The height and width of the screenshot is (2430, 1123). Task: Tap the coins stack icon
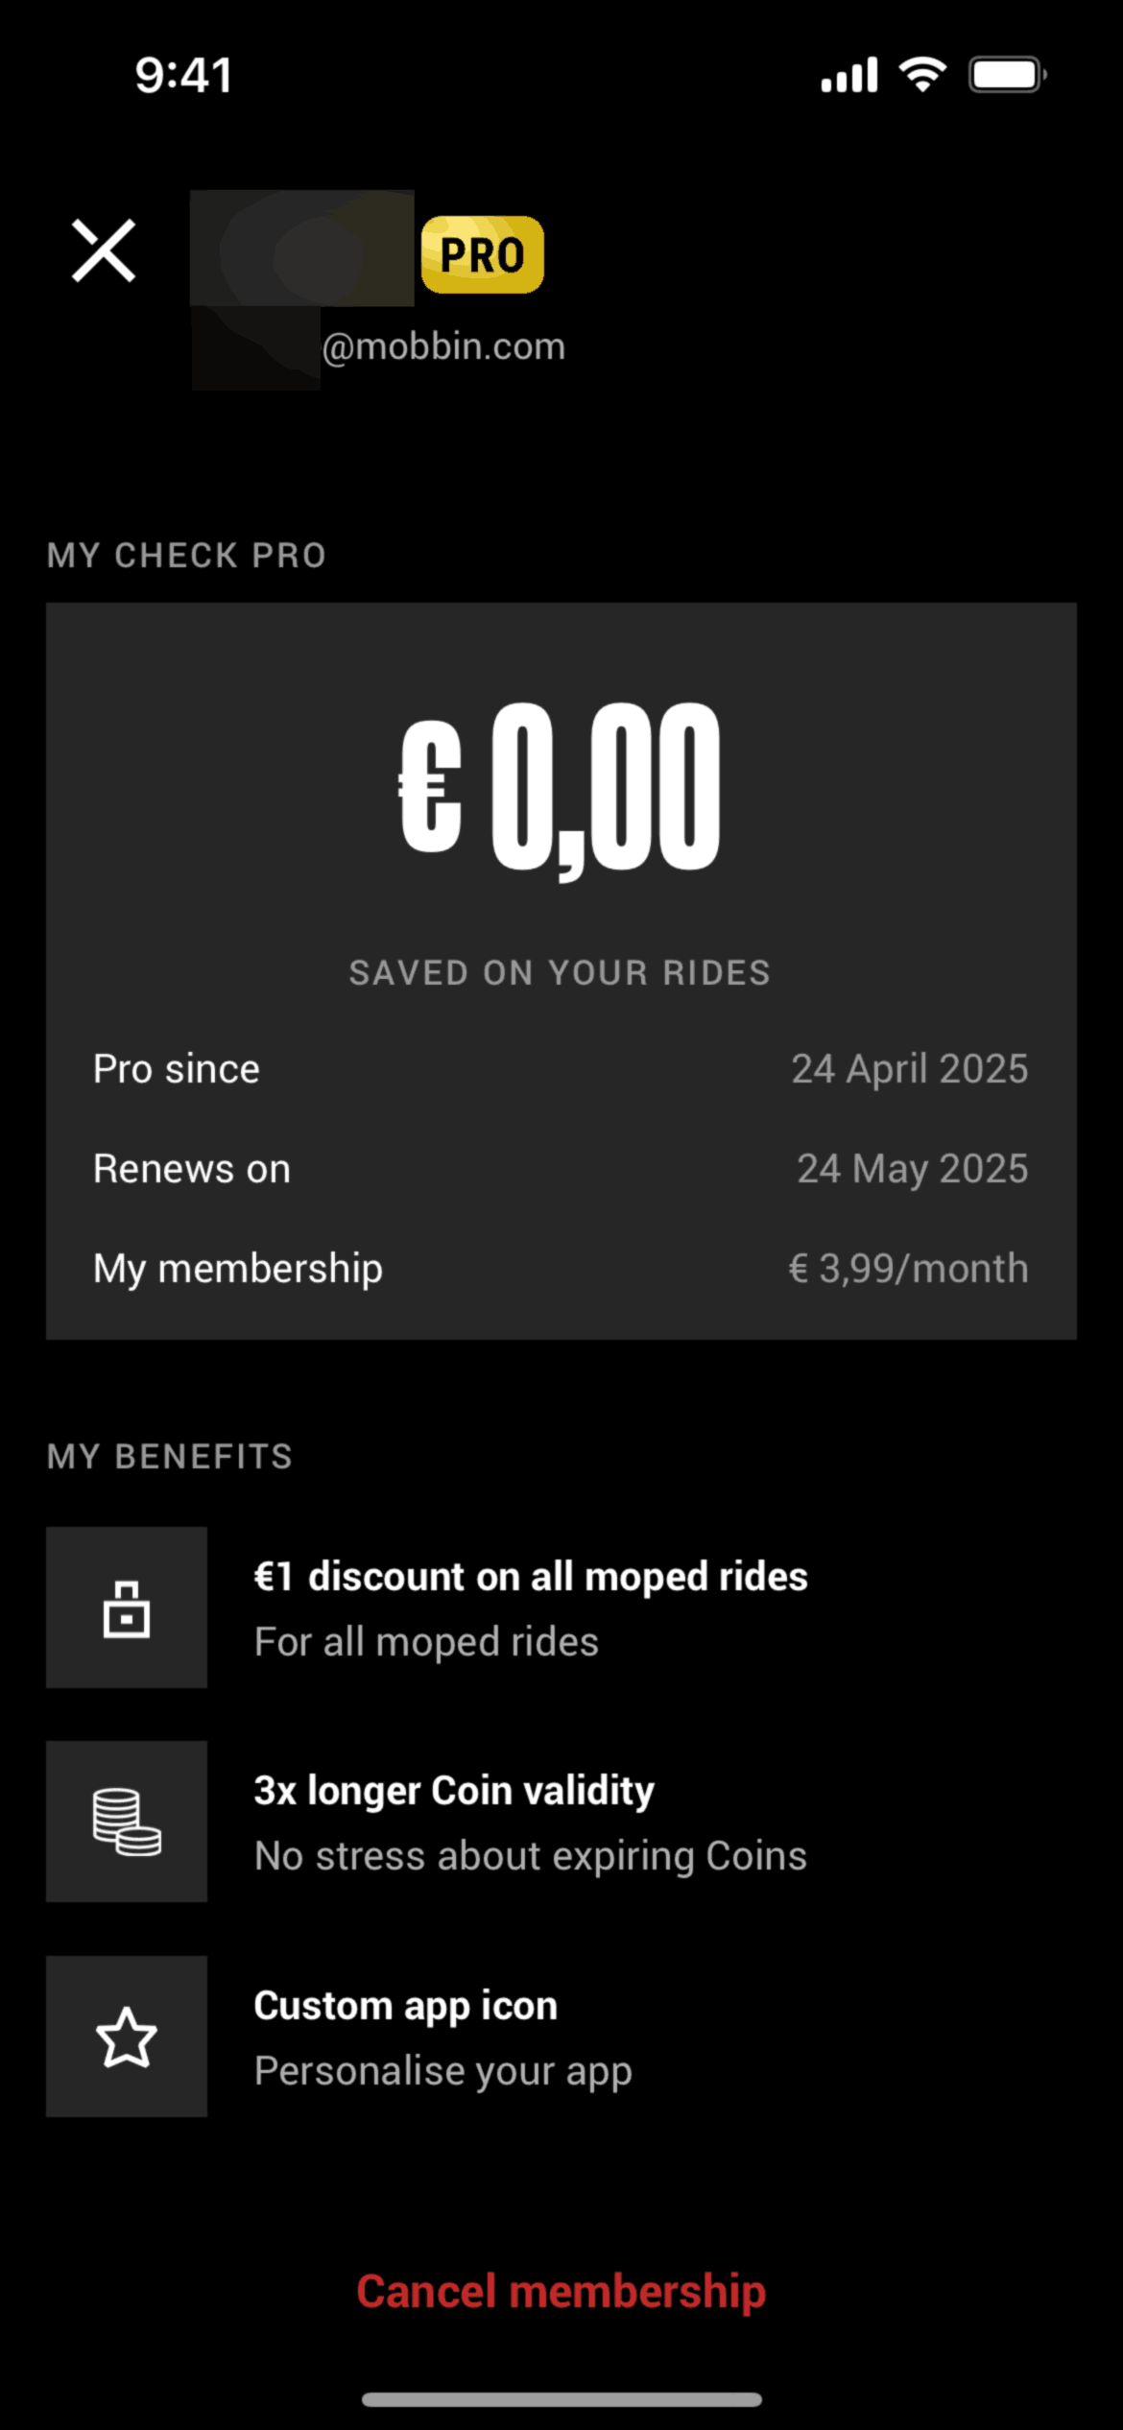coord(127,1822)
